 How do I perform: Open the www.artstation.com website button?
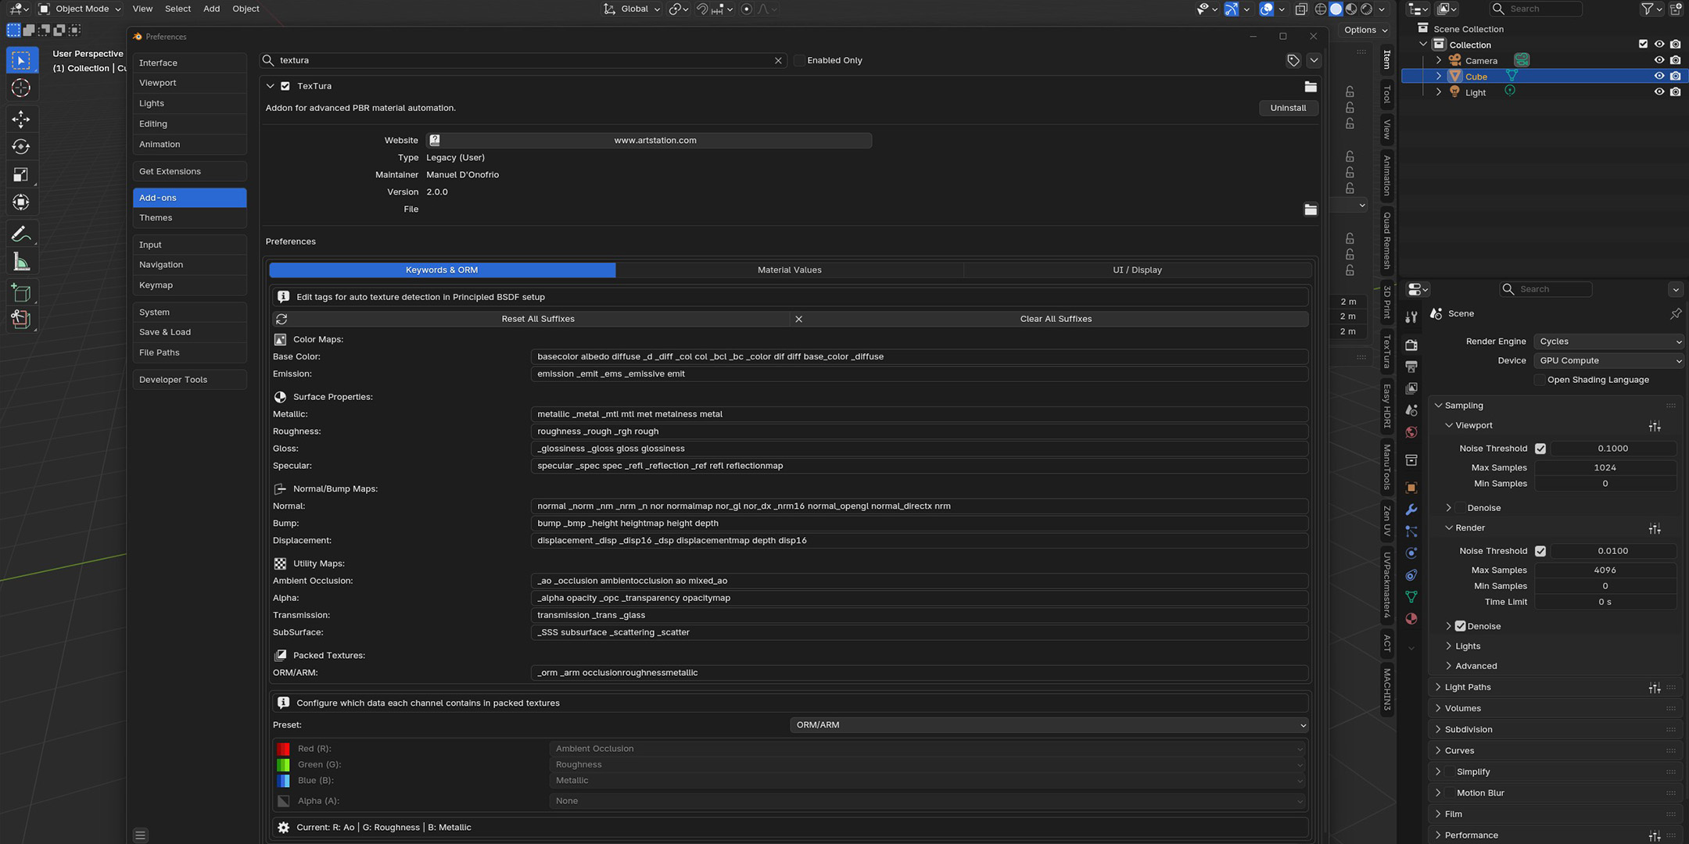pyautogui.click(x=649, y=141)
